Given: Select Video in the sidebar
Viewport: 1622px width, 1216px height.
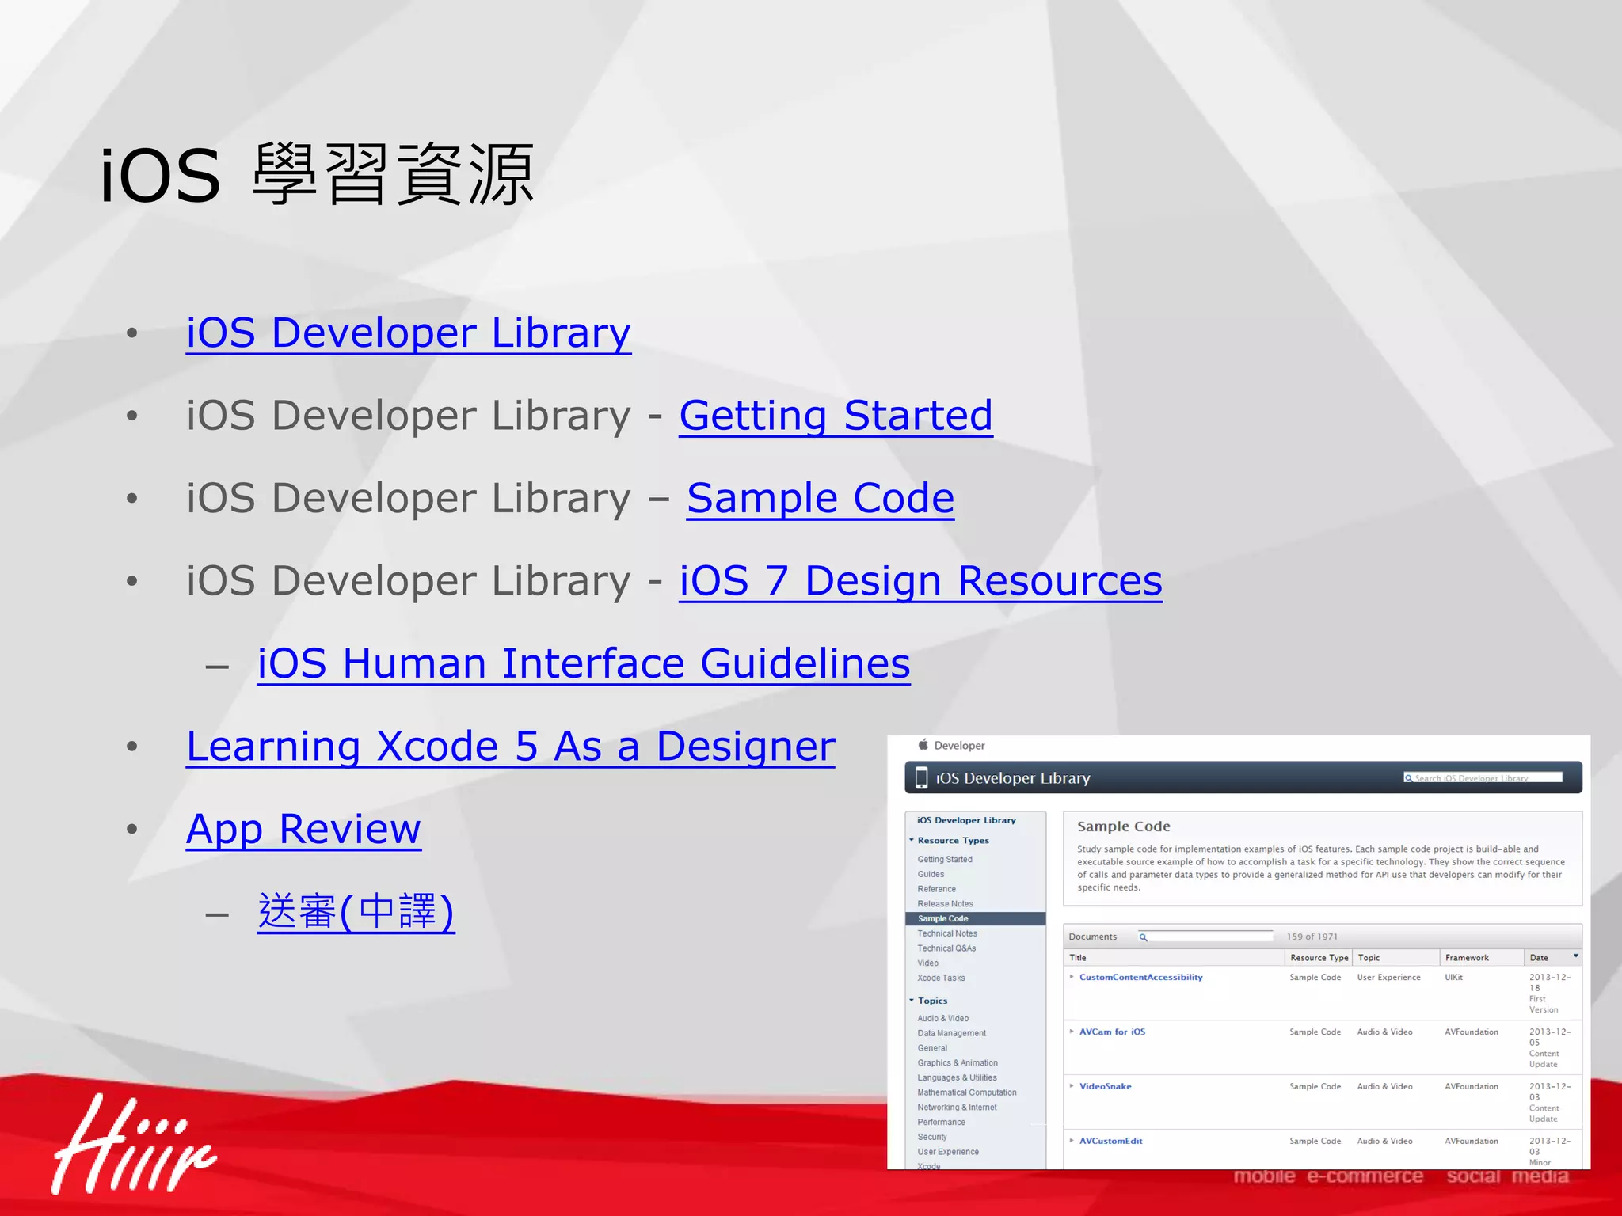Looking at the screenshot, I should point(927,963).
